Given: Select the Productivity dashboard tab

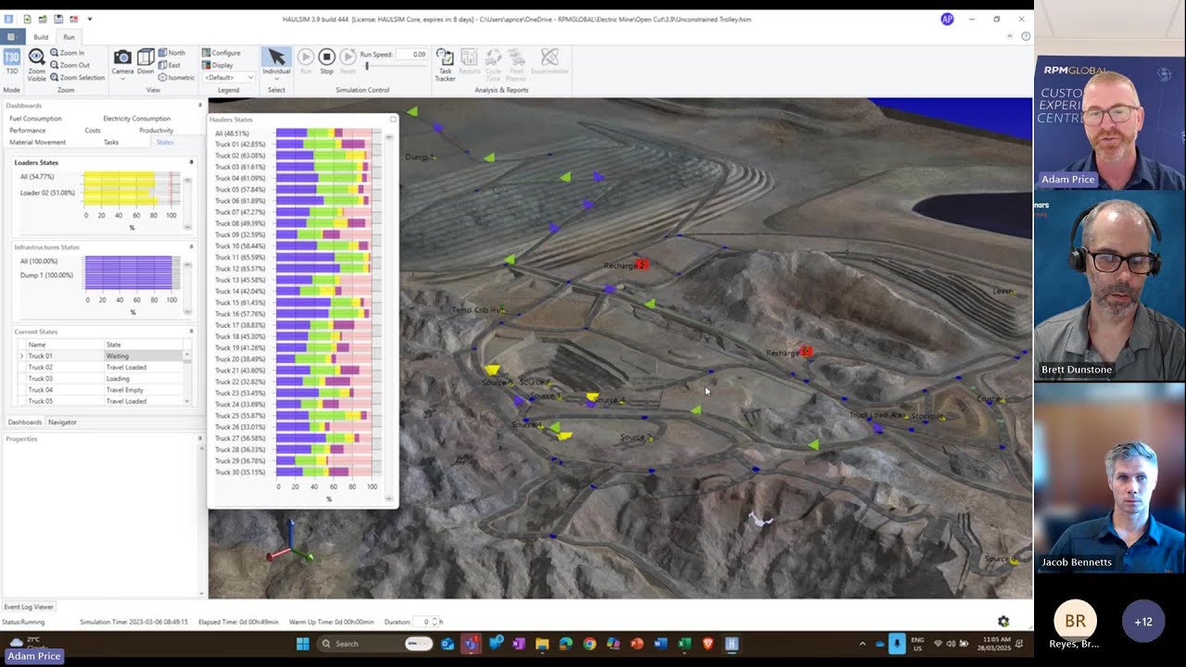Looking at the screenshot, I should point(156,131).
